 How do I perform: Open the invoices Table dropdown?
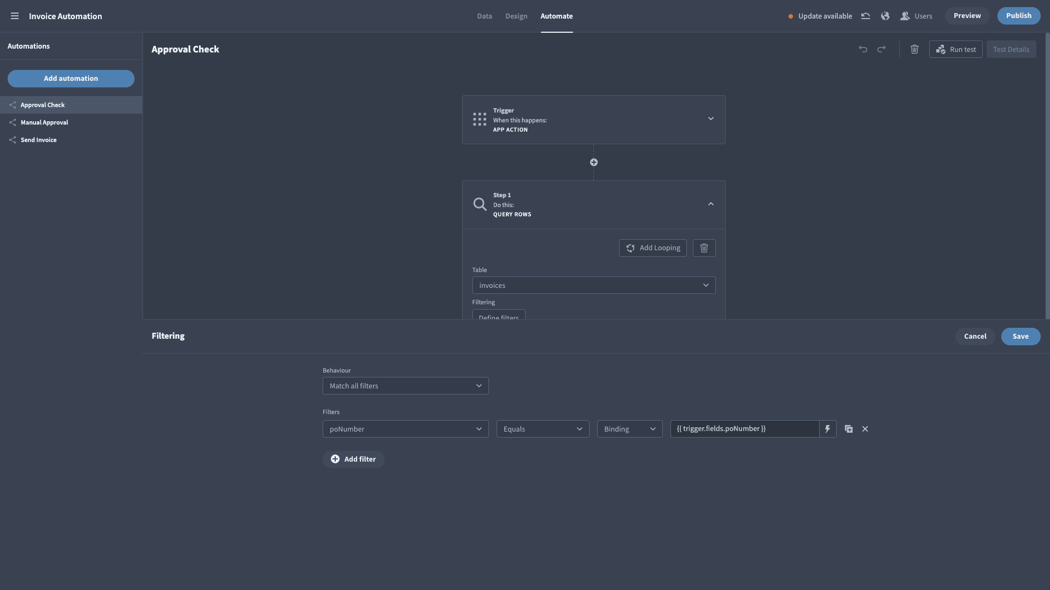click(594, 285)
